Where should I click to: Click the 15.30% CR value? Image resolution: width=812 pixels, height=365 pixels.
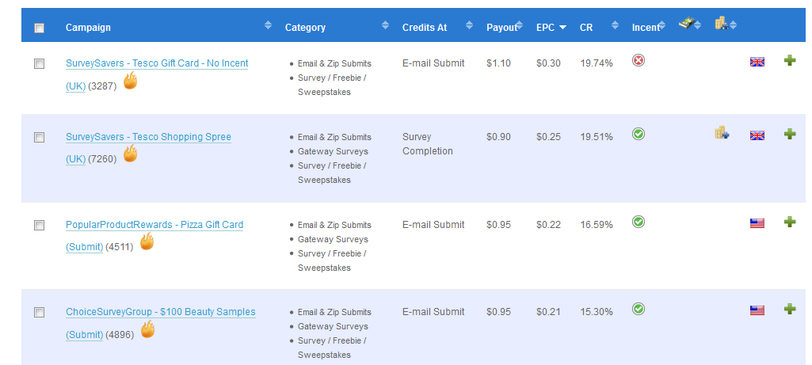click(597, 312)
